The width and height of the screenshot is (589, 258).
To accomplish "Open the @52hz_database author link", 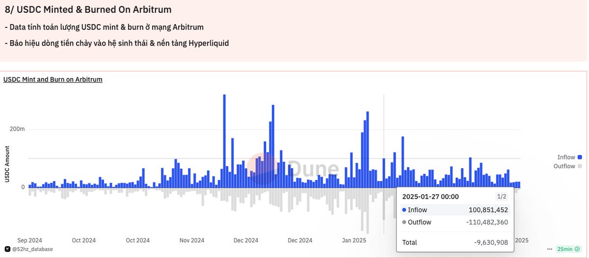I will pyautogui.click(x=33, y=249).
